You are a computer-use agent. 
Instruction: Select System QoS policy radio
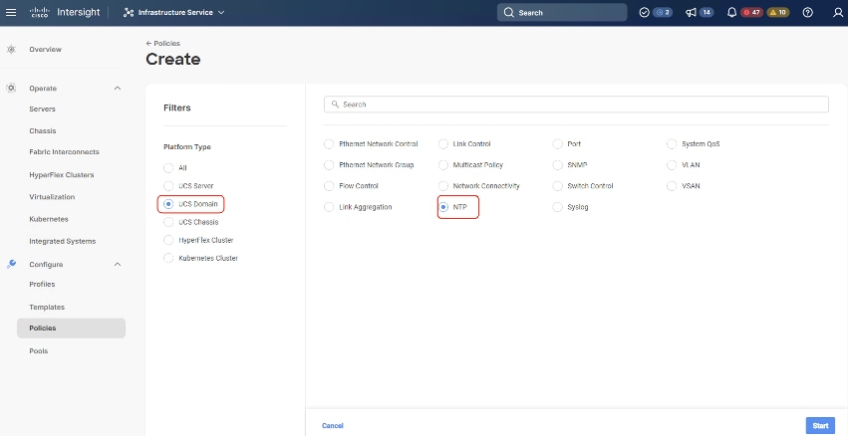click(672, 144)
